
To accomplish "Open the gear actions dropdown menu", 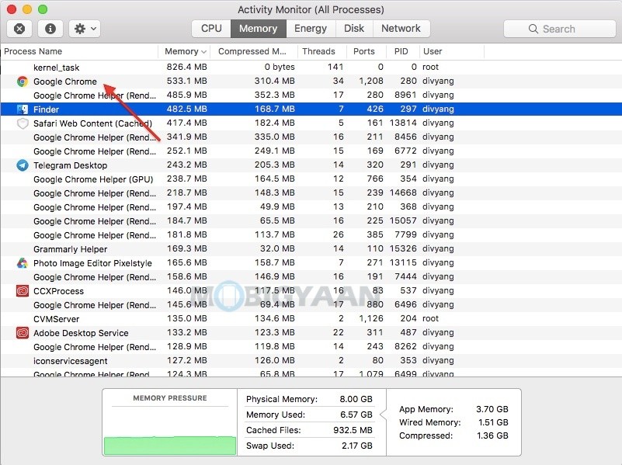I will pyautogui.click(x=85, y=29).
